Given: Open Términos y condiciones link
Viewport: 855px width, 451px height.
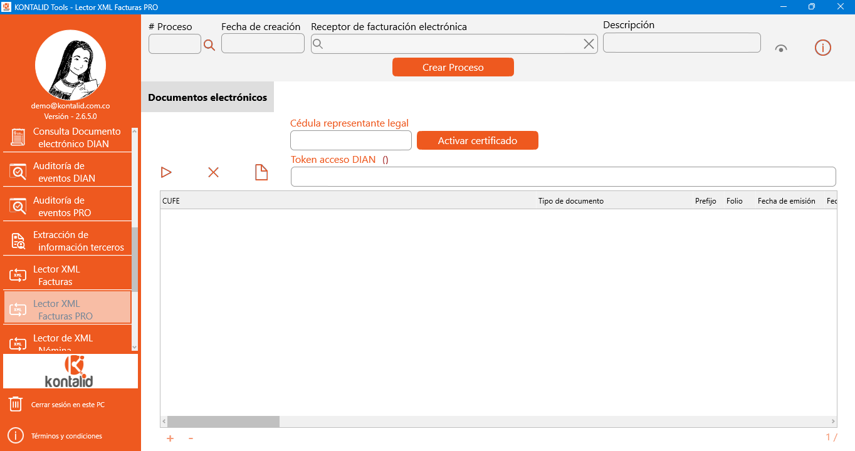Looking at the screenshot, I should (66, 436).
